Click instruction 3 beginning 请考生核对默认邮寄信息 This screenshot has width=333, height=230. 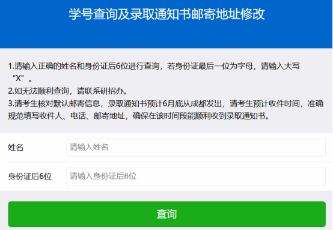click(166, 110)
